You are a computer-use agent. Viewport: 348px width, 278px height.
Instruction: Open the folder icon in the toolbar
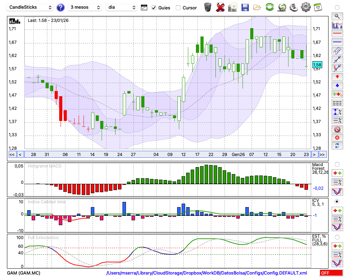point(257,7)
